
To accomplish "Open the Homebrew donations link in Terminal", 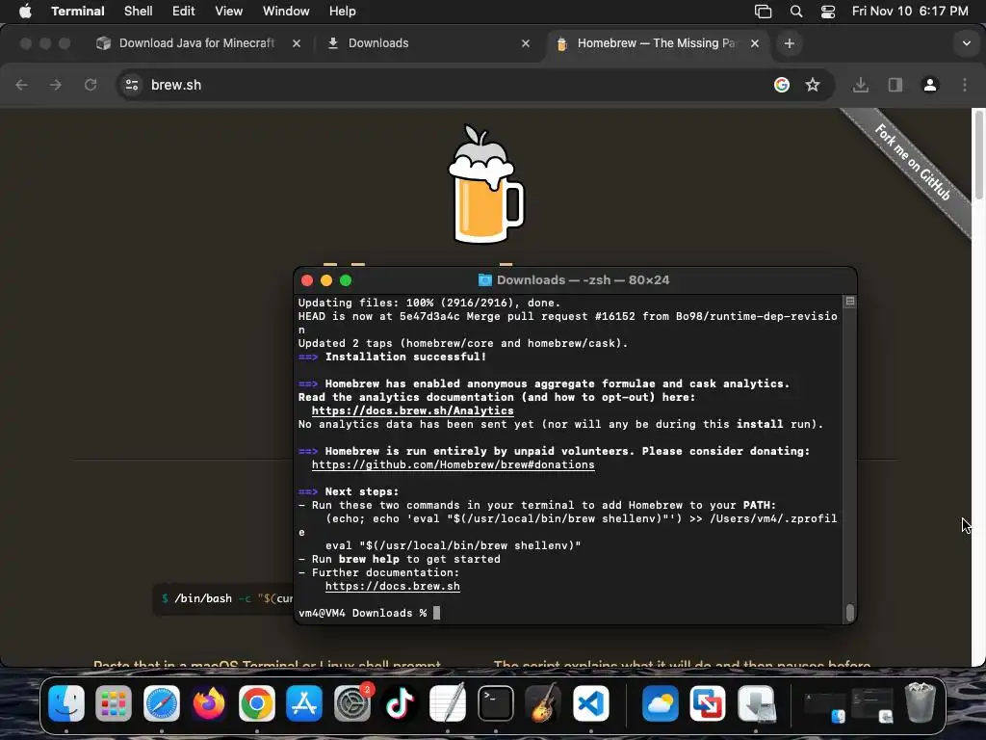I will coord(453,464).
